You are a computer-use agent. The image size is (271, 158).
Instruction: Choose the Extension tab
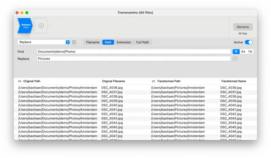[124, 42]
